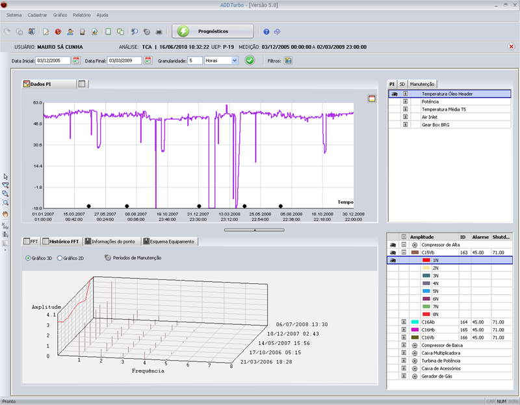Click the Turbina de Potência gear icon
This screenshot has height=405, width=520.
(415, 361)
